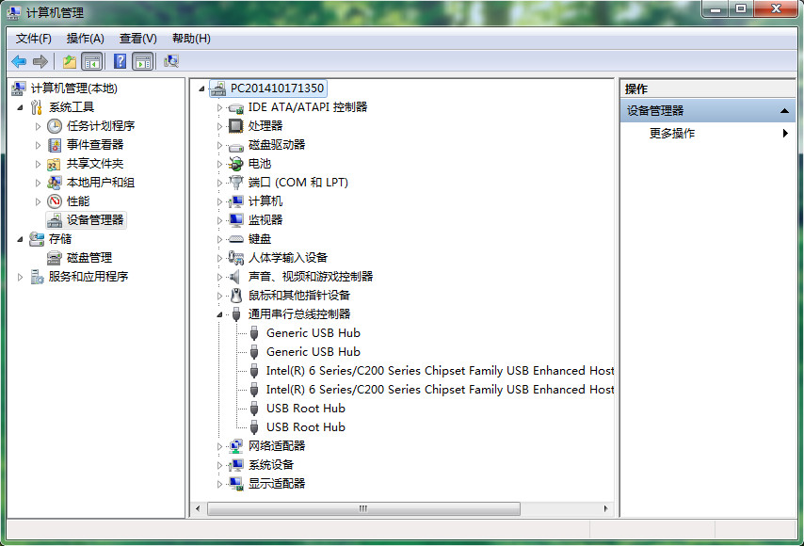Click the scrollbar right arrow in device list
The width and height of the screenshot is (804, 546).
(x=606, y=508)
